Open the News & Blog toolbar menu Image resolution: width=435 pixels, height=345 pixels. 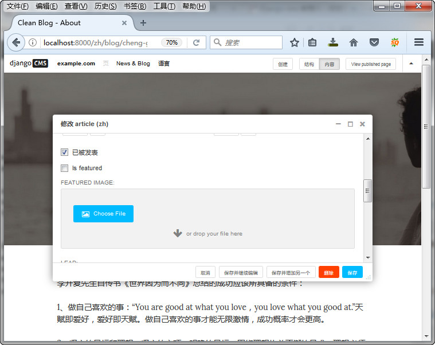133,64
